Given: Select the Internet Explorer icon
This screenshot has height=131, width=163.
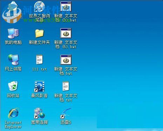Looking at the screenshot, I should [x=13, y=113].
